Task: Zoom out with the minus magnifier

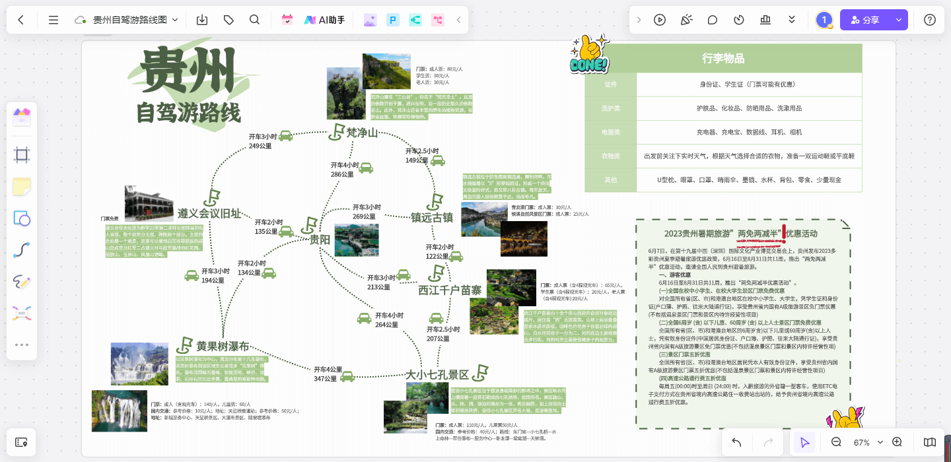Action: point(836,442)
